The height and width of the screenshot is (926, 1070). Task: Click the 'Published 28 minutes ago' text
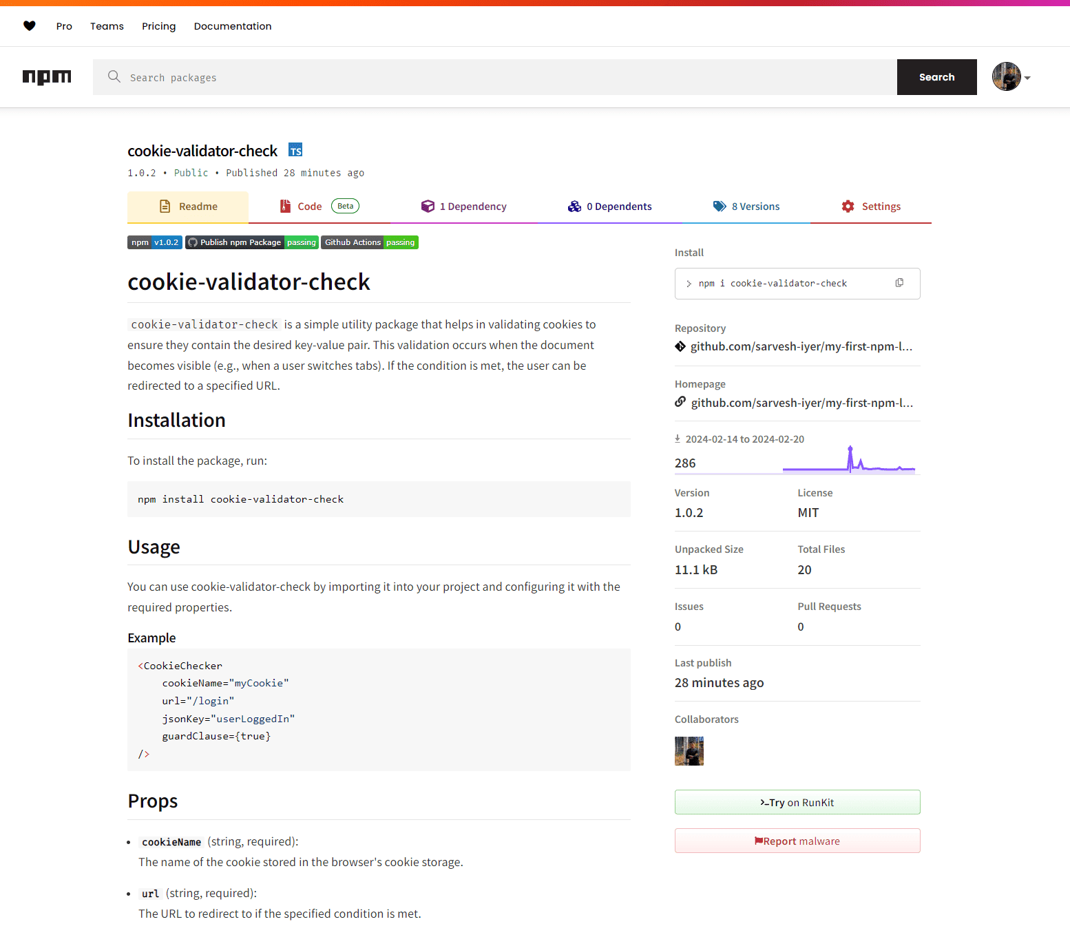295,173
